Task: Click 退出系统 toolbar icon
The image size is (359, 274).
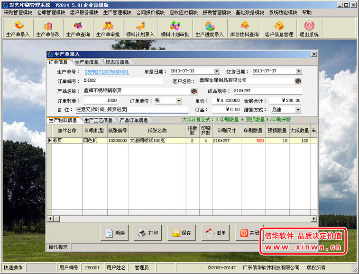Action: tap(309, 29)
